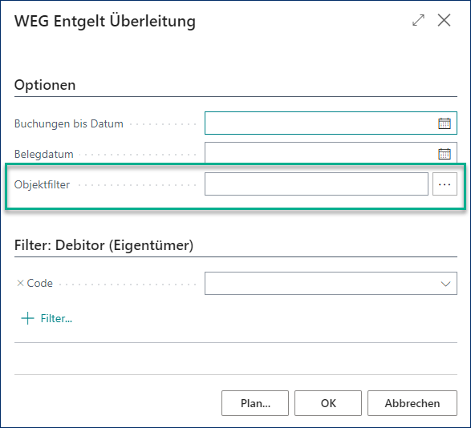Click into the Objektfilter text field
This screenshot has height=428, width=471.
coord(316,184)
